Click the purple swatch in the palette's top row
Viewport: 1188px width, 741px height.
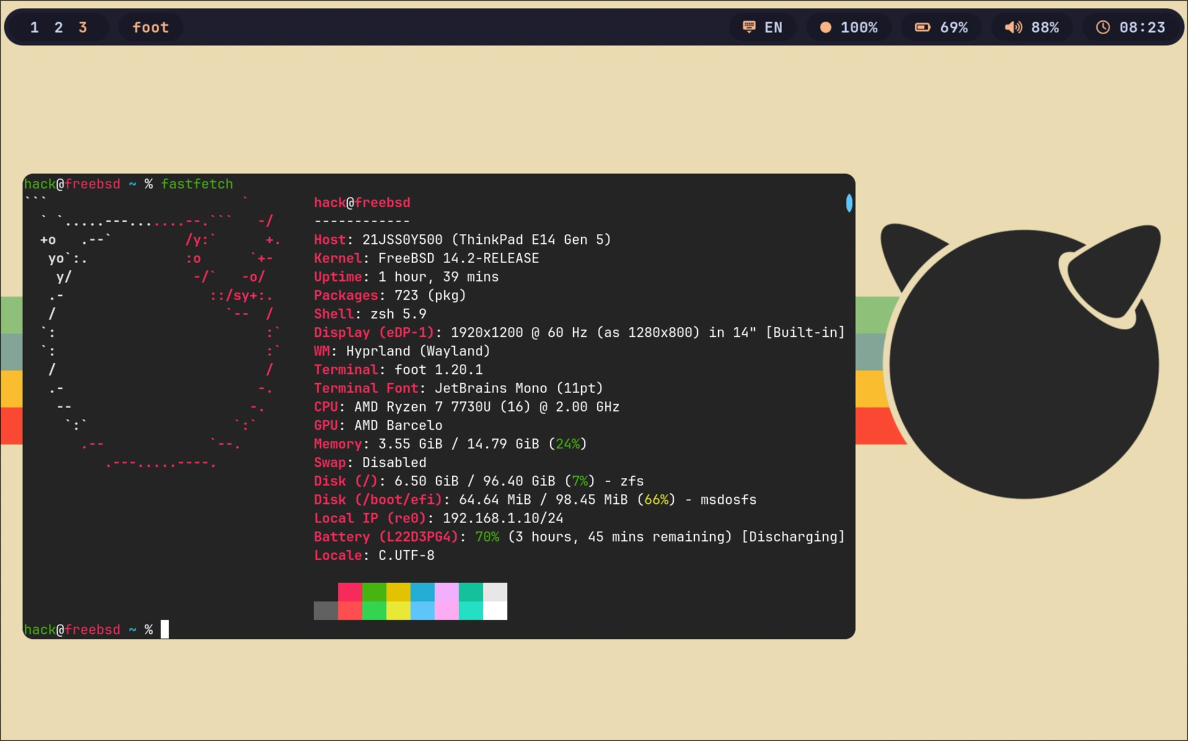point(447,592)
